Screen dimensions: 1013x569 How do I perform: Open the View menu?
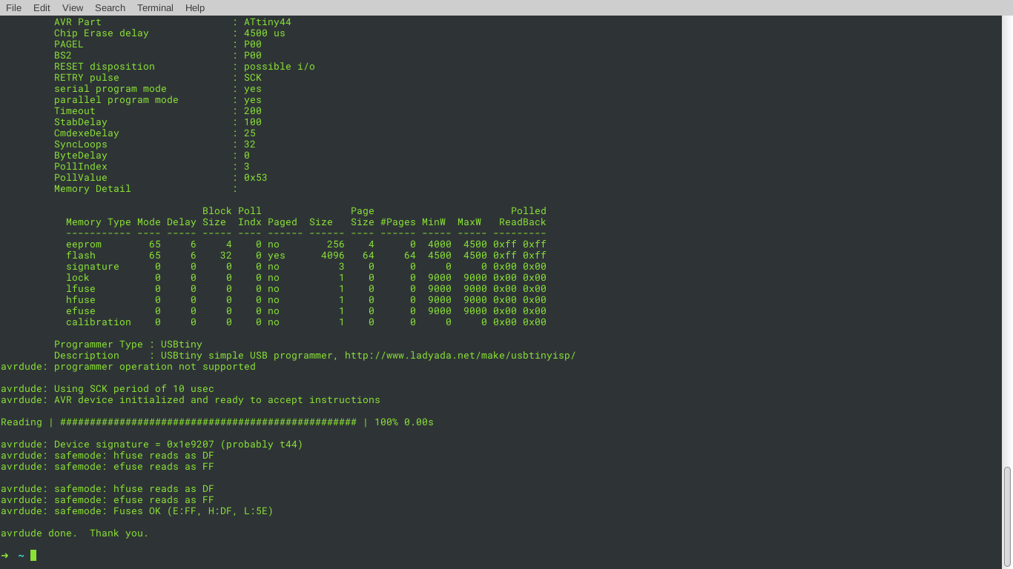[x=72, y=8]
